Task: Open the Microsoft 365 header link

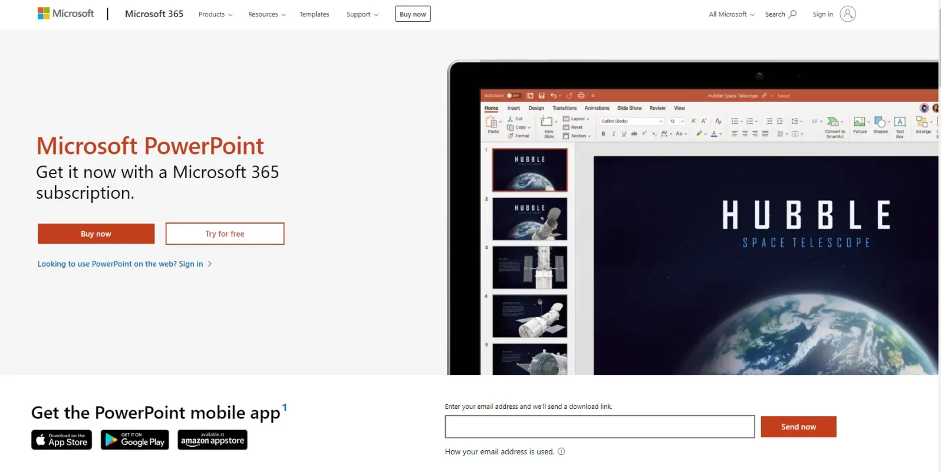Action: pos(154,14)
